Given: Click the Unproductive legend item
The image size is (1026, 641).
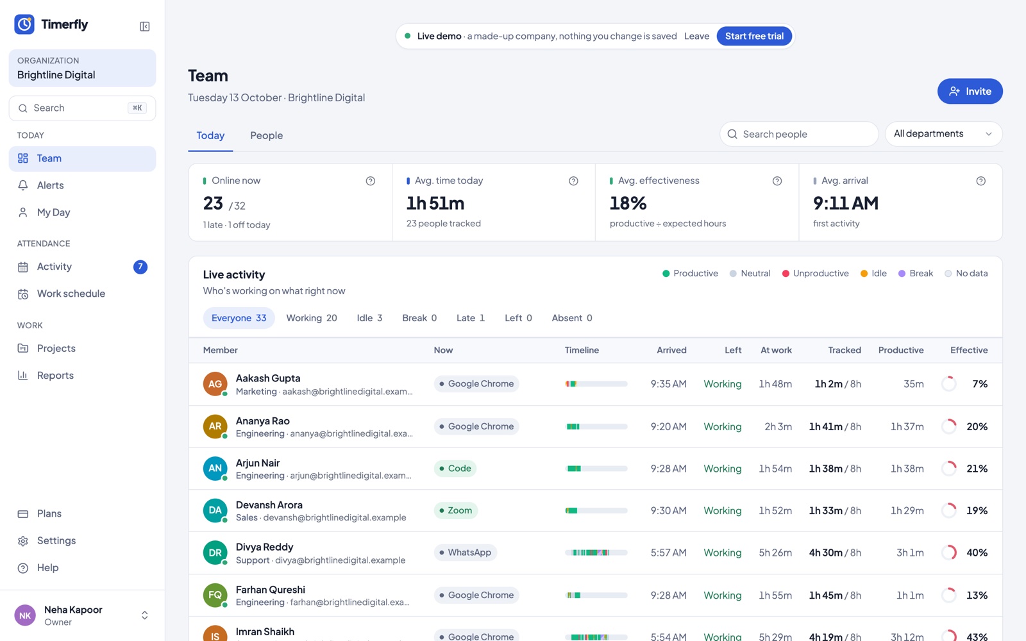Looking at the screenshot, I should point(816,274).
